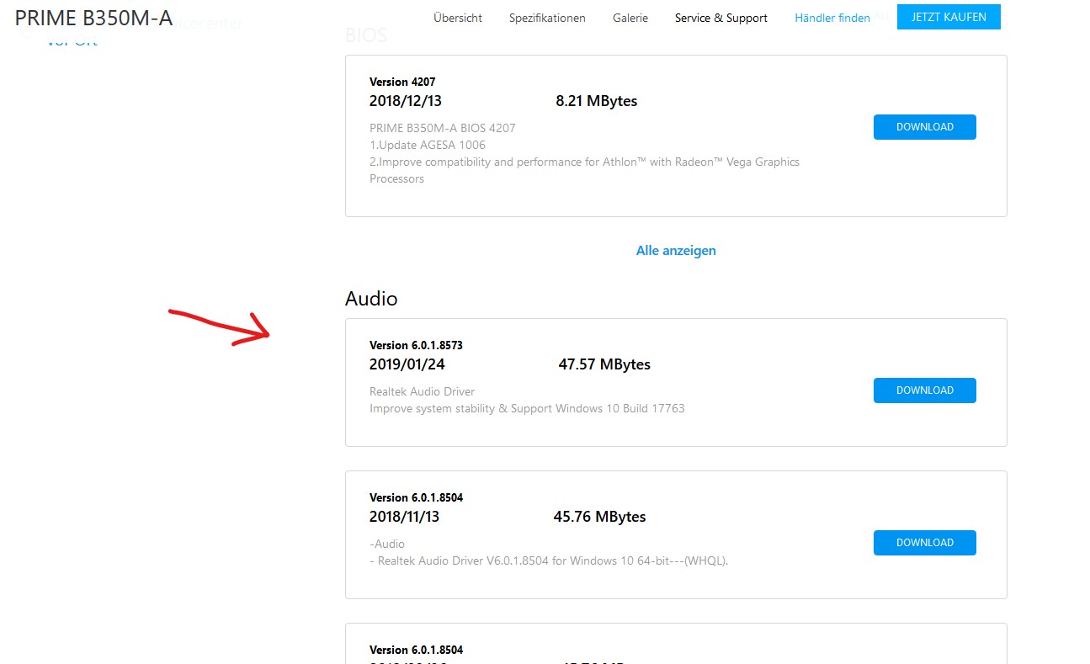Image resolution: width=1090 pixels, height=664 pixels.
Task: Expand BIOS list with Alle anzeigen
Action: pyautogui.click(x=676, y=250)
